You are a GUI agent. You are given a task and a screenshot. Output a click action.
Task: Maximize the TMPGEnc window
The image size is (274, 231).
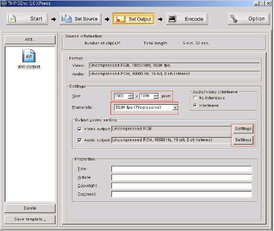[x=262, y=3]
